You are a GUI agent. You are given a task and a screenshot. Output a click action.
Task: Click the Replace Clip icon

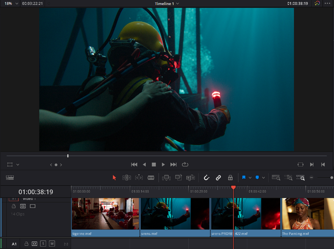point(191,177)
